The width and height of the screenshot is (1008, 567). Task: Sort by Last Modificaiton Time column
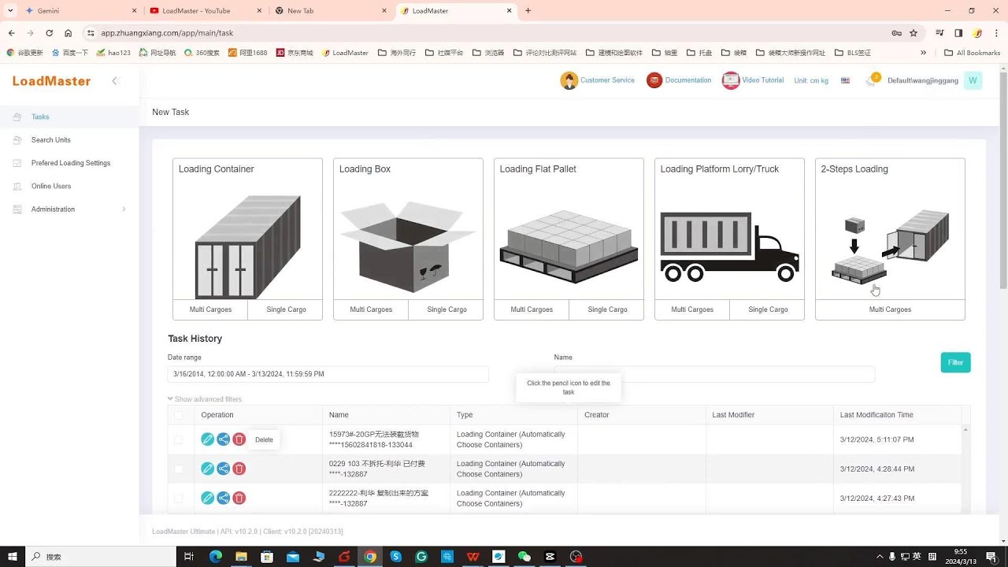[x=876, y=415]
